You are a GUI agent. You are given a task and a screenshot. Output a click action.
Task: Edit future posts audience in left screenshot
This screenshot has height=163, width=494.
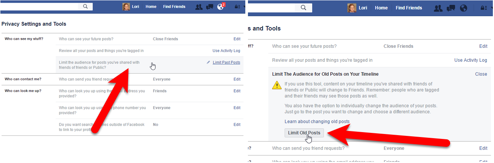[237, 39]
